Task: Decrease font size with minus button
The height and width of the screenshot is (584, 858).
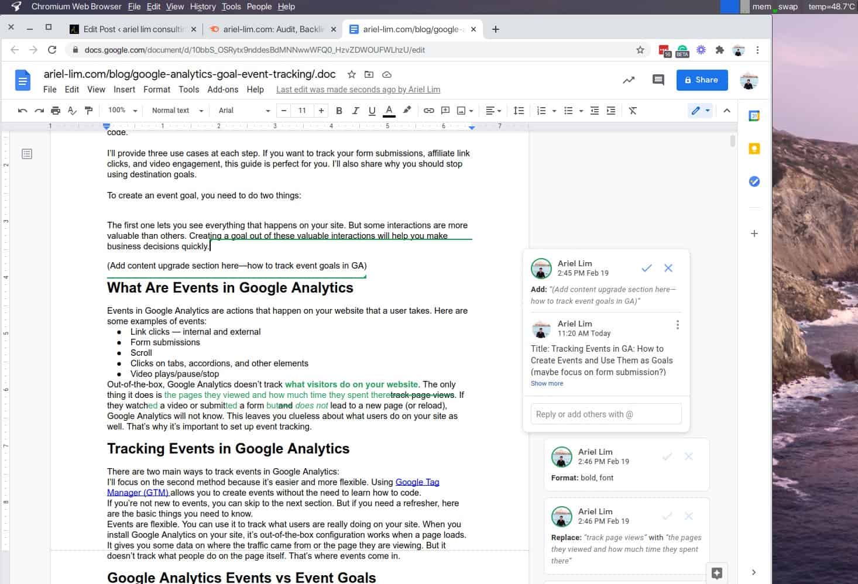Action: (284, 111)
